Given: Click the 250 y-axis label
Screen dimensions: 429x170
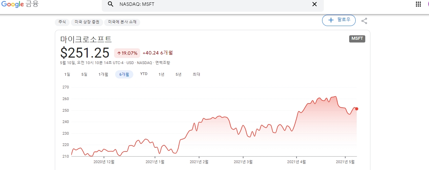Looking at the screenshot, I should (x=65, y=110).
